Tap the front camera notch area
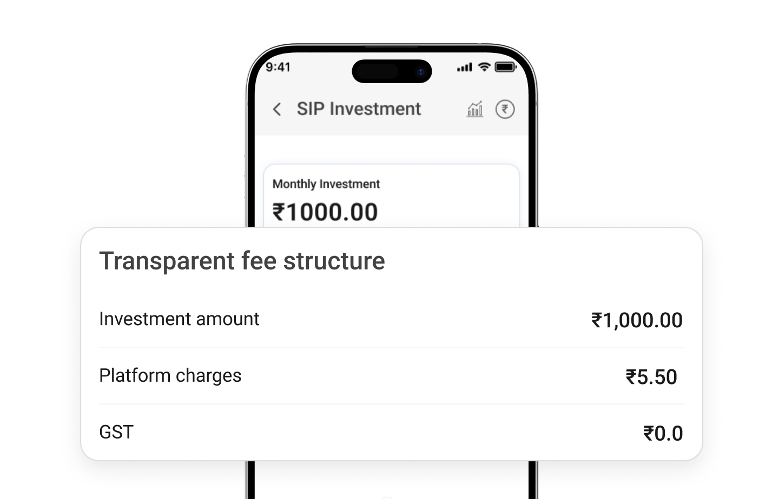779x499 pixels. [x=391, y=72]
